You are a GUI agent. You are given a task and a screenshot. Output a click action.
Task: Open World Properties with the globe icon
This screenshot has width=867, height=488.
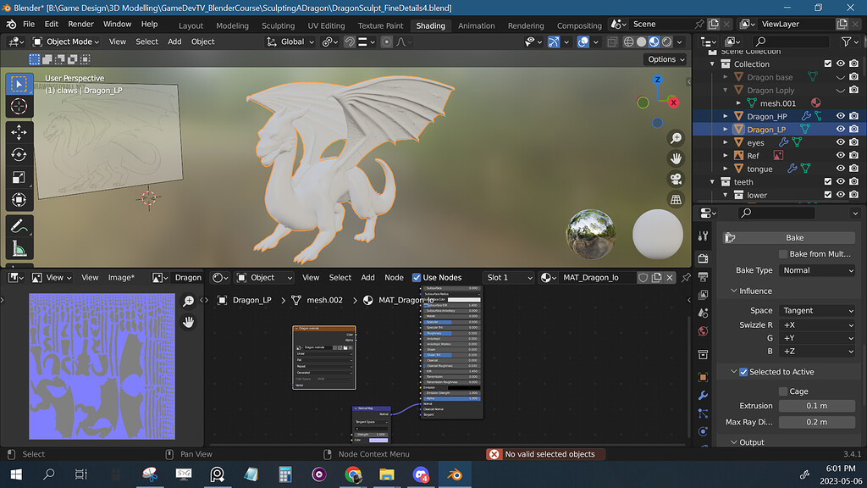pyautogui.click(x=703, y=331)
